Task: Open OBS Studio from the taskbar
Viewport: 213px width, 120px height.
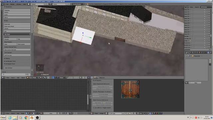Action: pos(37,118)
